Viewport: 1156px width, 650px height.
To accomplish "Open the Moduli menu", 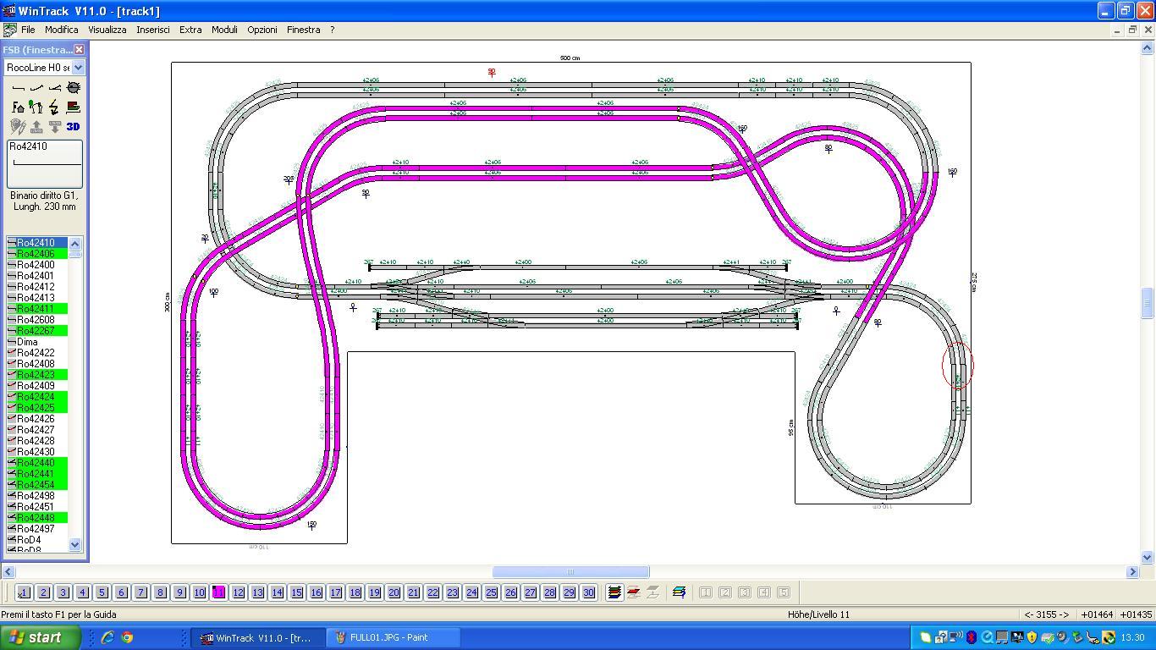I will (x=224, y=30).
